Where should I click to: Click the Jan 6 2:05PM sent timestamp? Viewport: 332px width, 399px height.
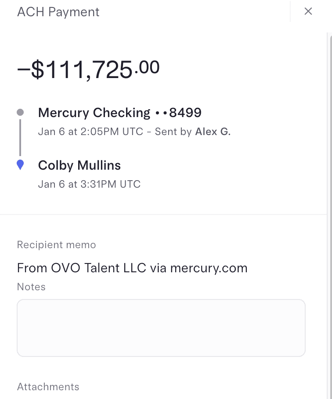[90, 132]
